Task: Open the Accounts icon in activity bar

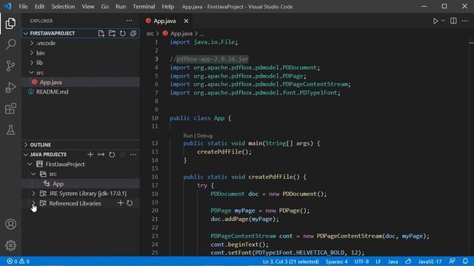Action: (10, 224)
